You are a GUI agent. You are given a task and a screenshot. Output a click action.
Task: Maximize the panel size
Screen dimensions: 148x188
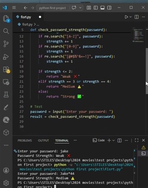[136, 140]
